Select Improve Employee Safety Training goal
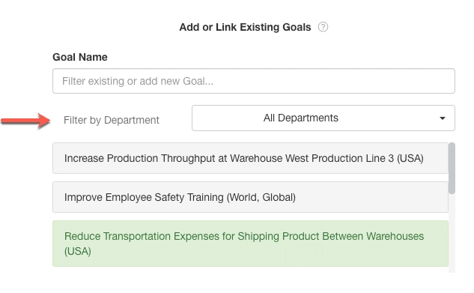Screen dimensions: 474x293 pyautogui.click(x=250, y=197)
